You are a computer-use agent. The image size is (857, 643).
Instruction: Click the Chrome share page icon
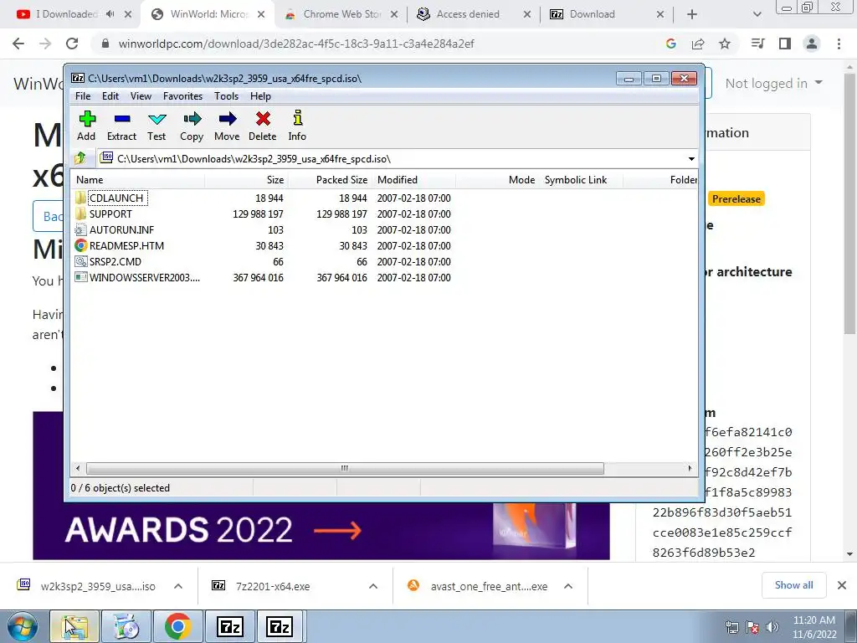pos(698,44)
